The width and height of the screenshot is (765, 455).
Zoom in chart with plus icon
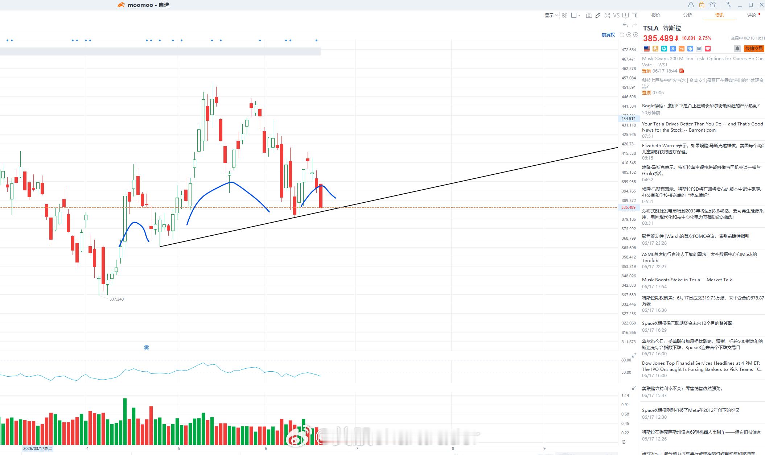click(636, 35)
